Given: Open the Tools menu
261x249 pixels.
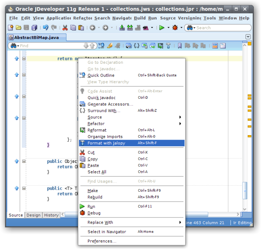Looking at the screenshot, I should (x=210, y=18).
